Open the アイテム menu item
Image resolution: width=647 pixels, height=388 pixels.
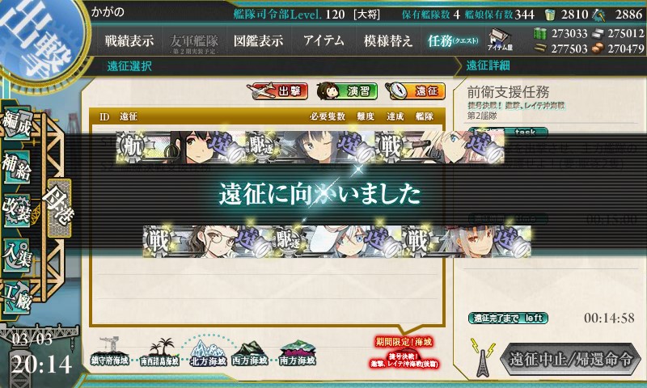pos(324,40)
